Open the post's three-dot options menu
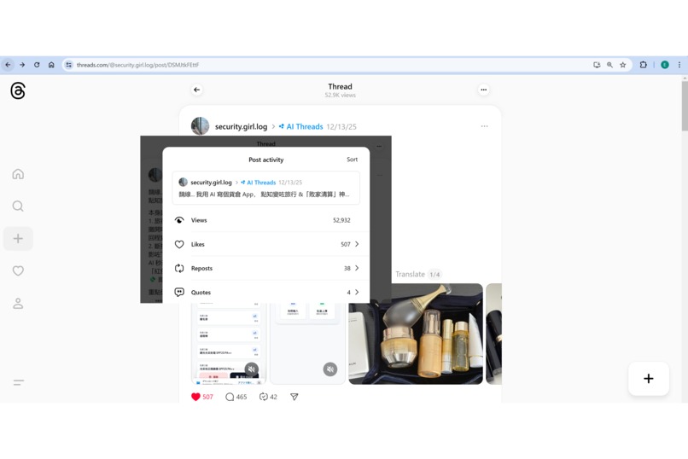Viewport: 688px width, 459px height. [x=484, y=126]
